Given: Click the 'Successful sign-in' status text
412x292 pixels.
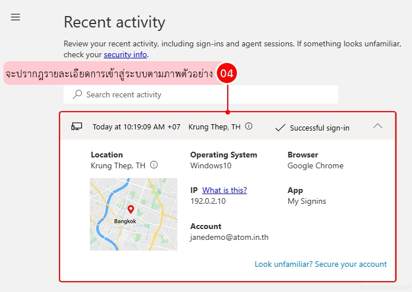Looking at the screenshot, I should [319, 128].
